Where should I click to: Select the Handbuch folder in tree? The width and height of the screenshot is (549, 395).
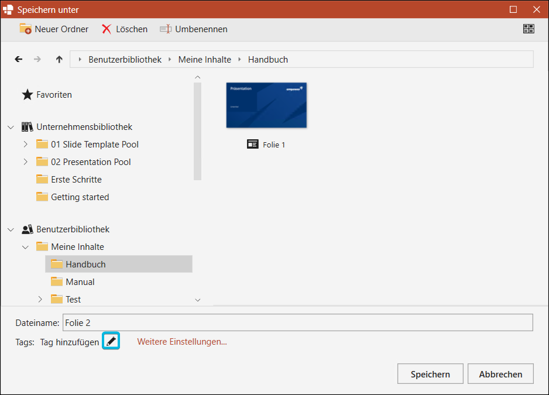119,264
